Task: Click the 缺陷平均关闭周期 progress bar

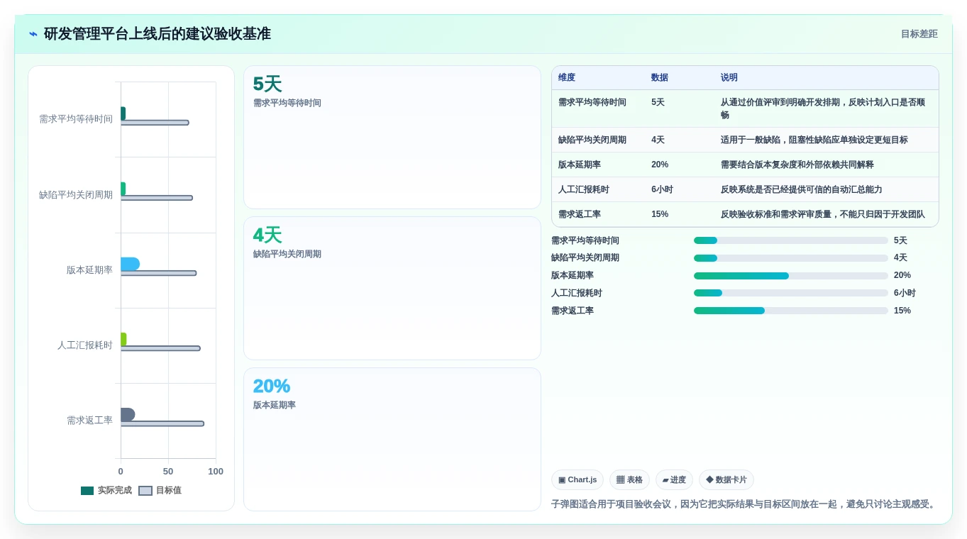Action: [x=791, y=258]
